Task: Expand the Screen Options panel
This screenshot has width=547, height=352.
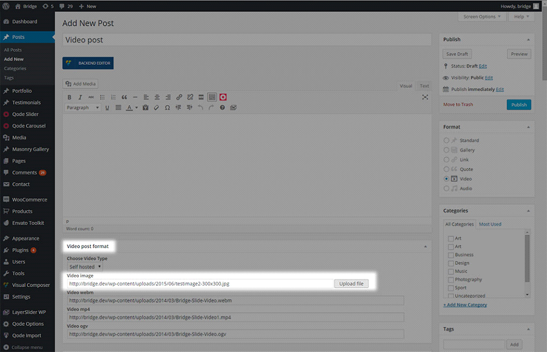Action: pos(482,17)
